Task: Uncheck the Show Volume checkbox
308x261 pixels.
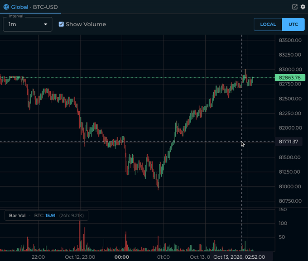Action: pyautogui.click(x=61, y=24)
